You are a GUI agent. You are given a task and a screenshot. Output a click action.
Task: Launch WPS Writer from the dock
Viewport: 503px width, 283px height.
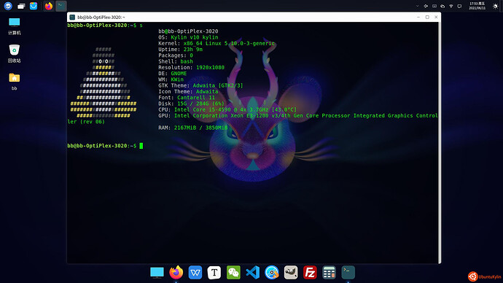point(195,272)
